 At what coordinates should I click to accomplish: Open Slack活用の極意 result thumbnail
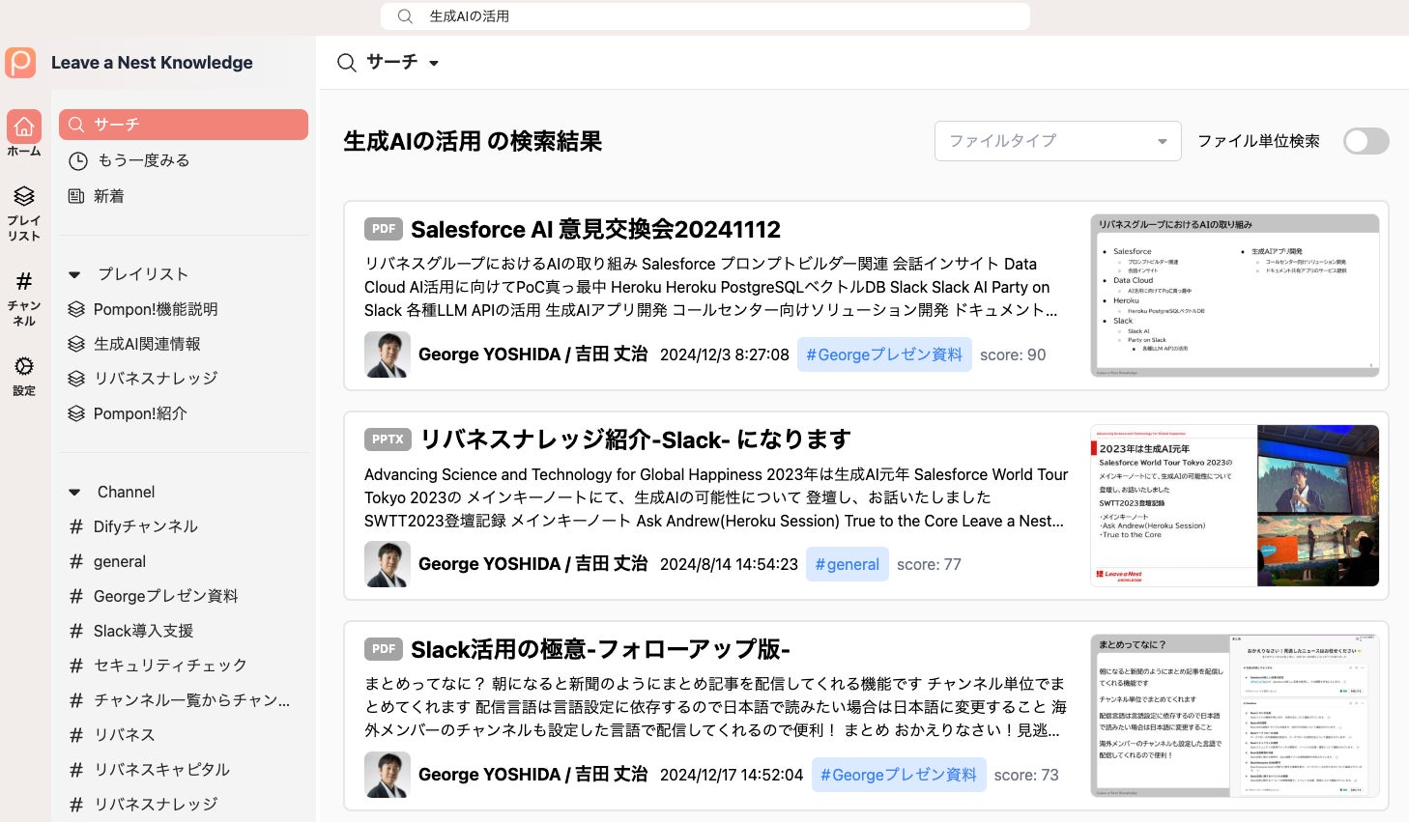[1234, 716]
